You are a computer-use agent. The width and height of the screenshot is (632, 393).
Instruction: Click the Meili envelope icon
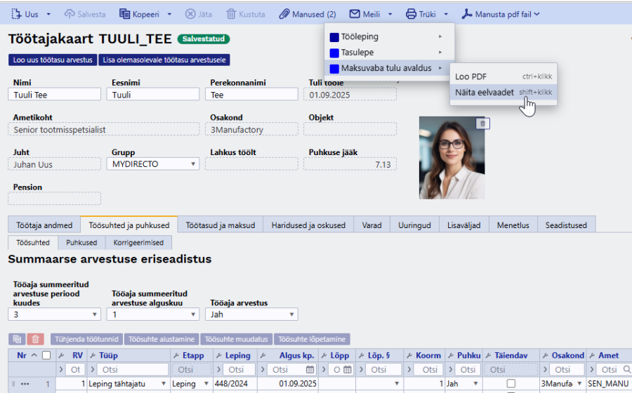[x=355, y=14]
